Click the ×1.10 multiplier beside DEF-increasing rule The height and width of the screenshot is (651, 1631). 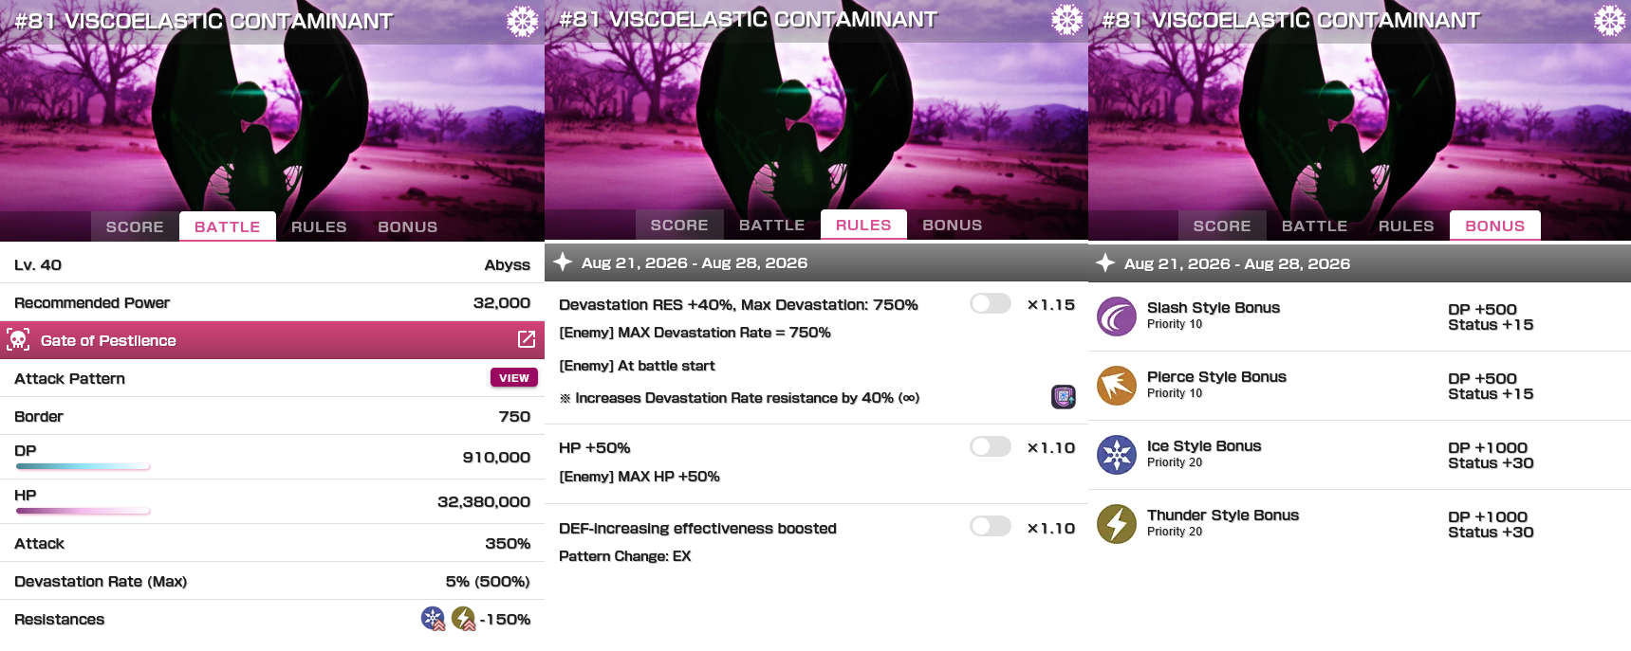tap(1050, 528)
